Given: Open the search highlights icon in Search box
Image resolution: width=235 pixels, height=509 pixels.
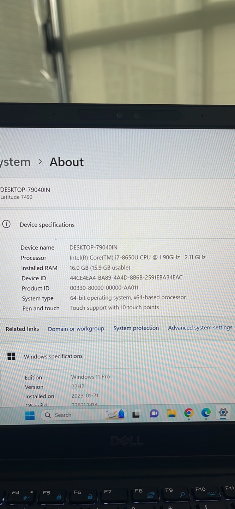Looking at the screenshot, I should click(x=116, y=414).
